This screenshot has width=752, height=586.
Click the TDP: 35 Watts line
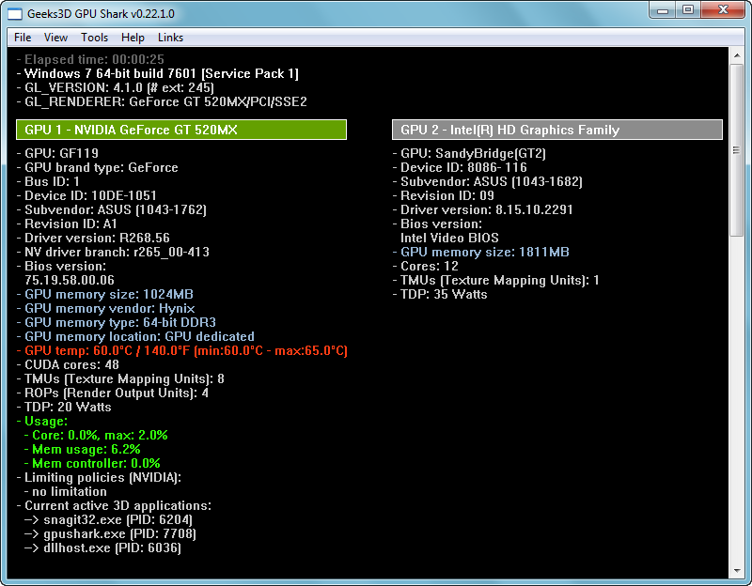(440, 294)
